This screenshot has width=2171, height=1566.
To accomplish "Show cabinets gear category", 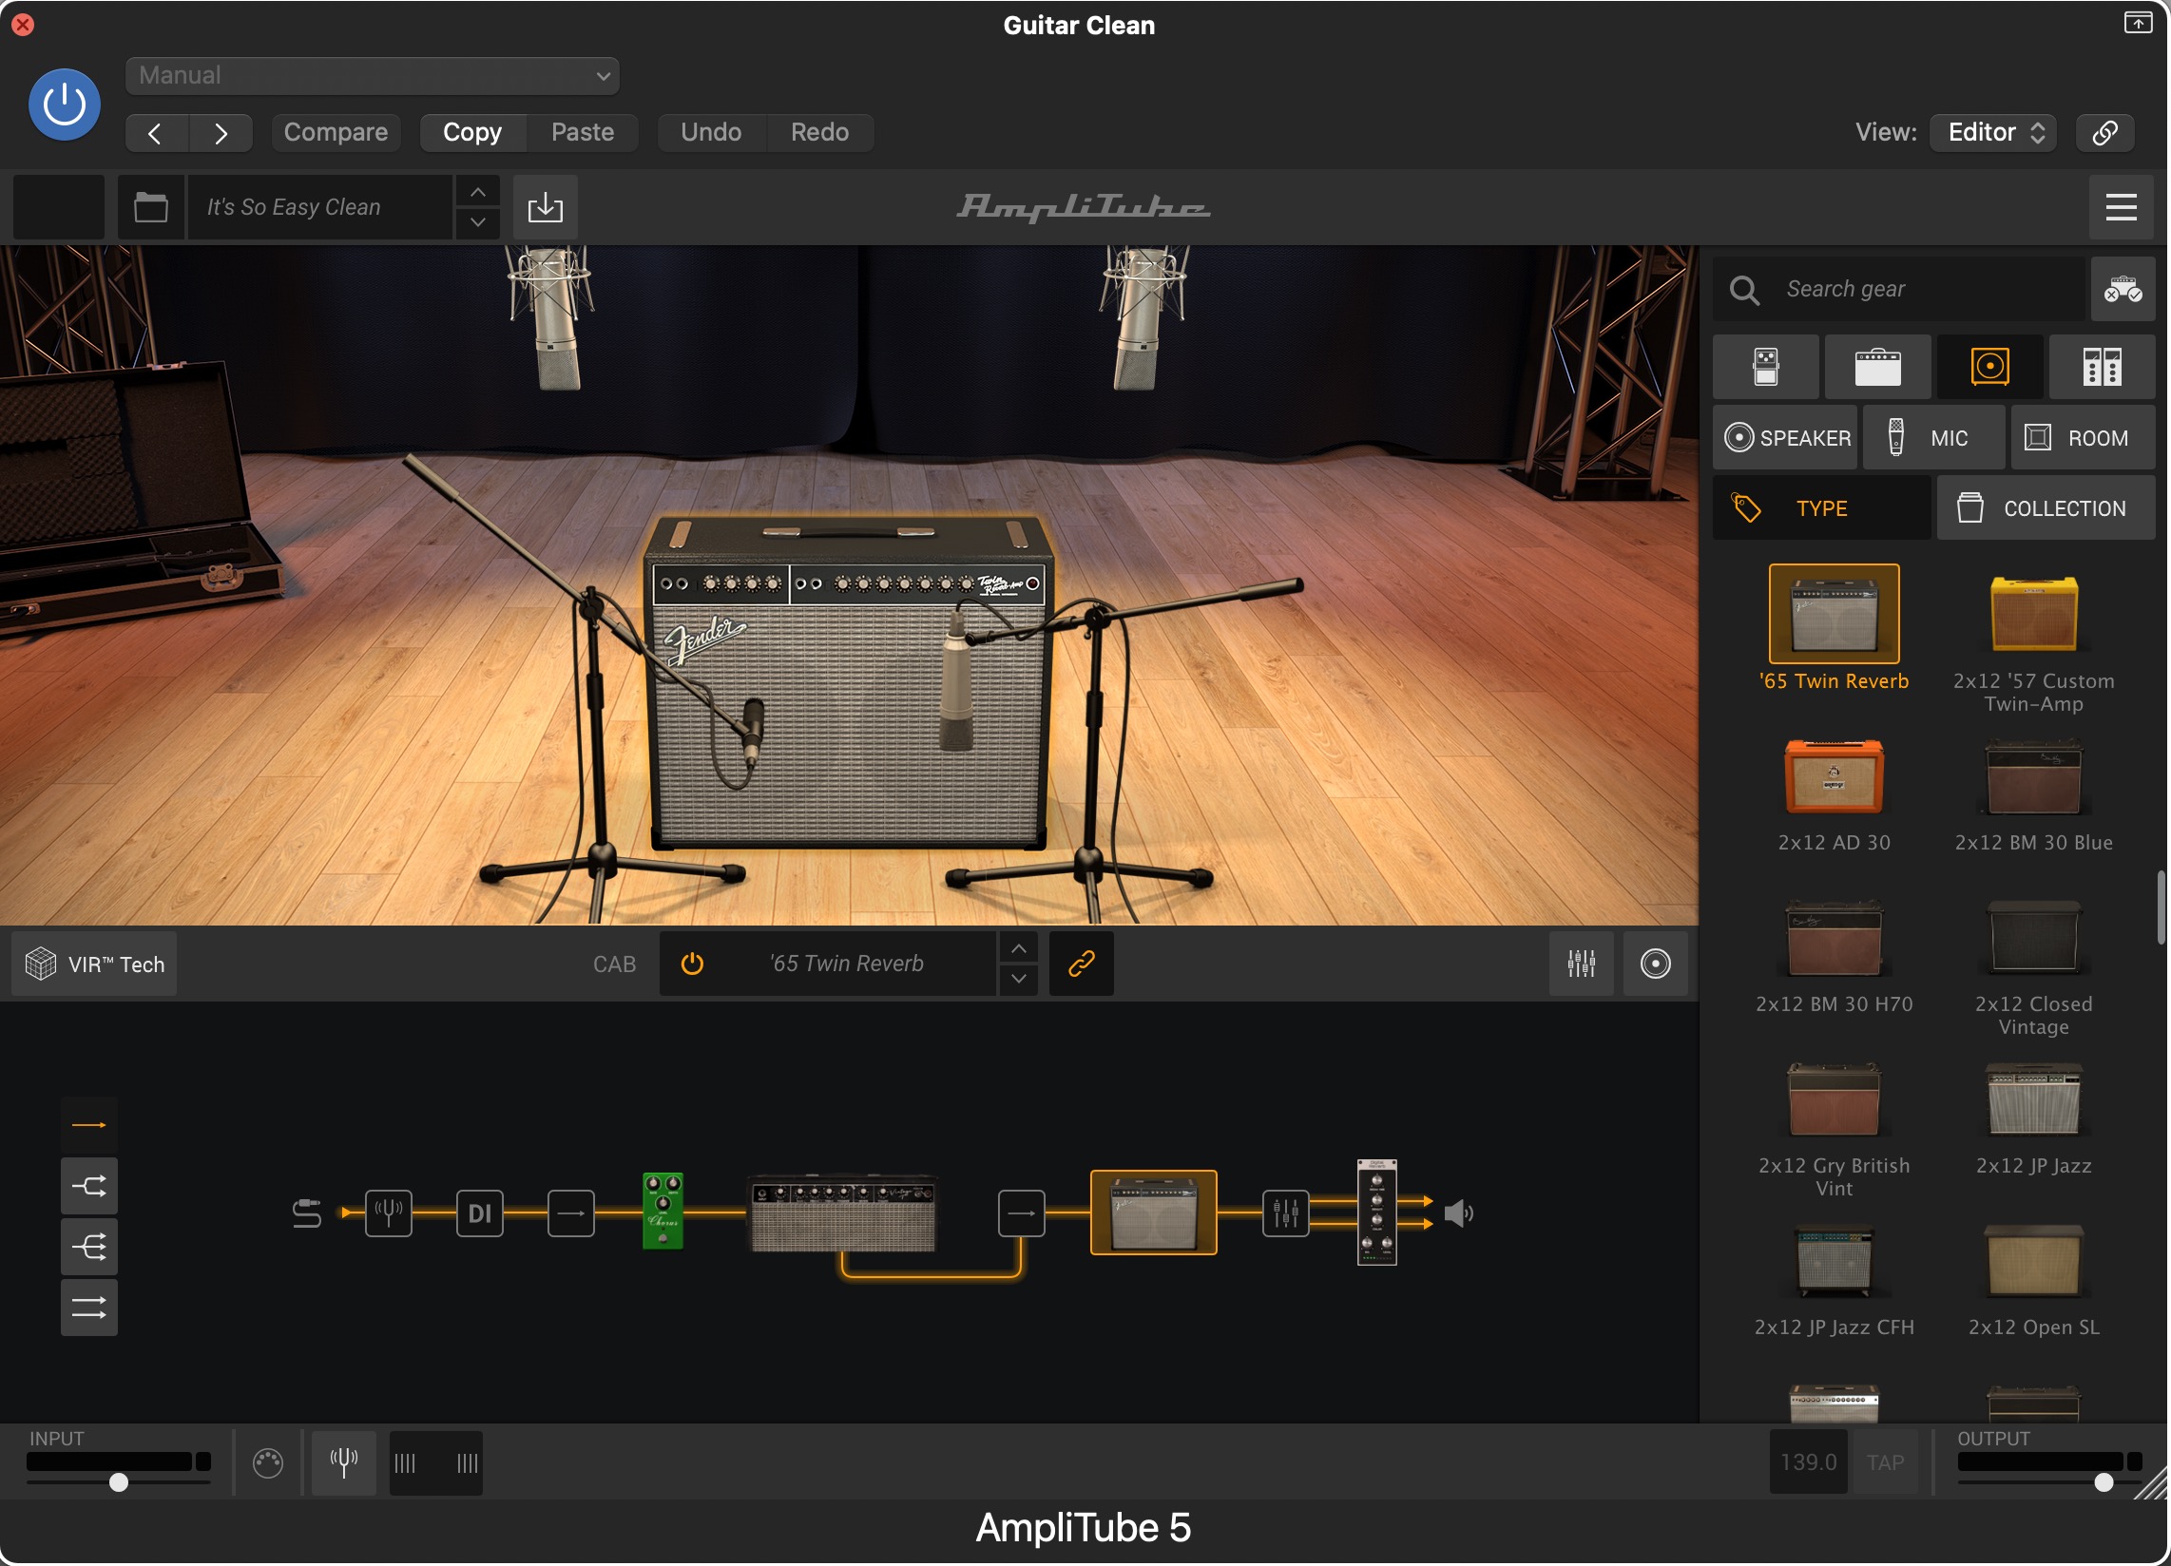I will (x=1990, y=367).
